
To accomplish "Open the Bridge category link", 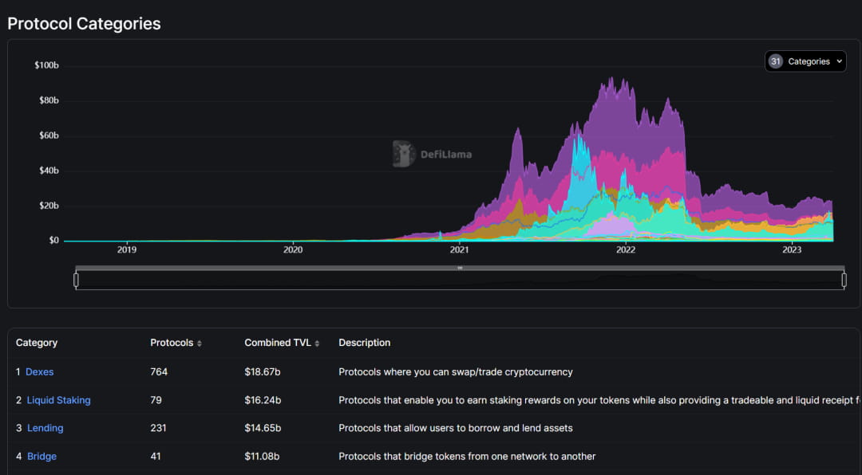I will tap(42, 457).
